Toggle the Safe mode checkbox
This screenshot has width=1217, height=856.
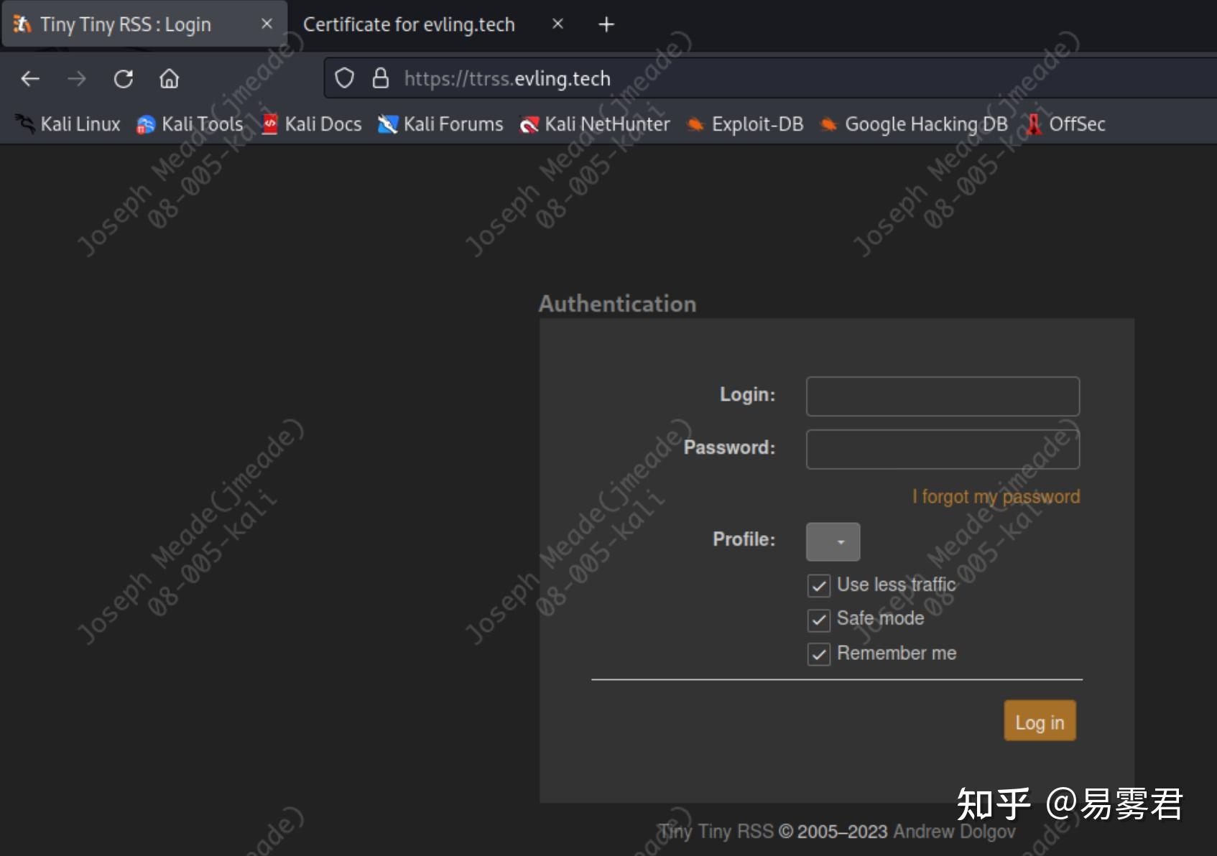click(819, 620)
